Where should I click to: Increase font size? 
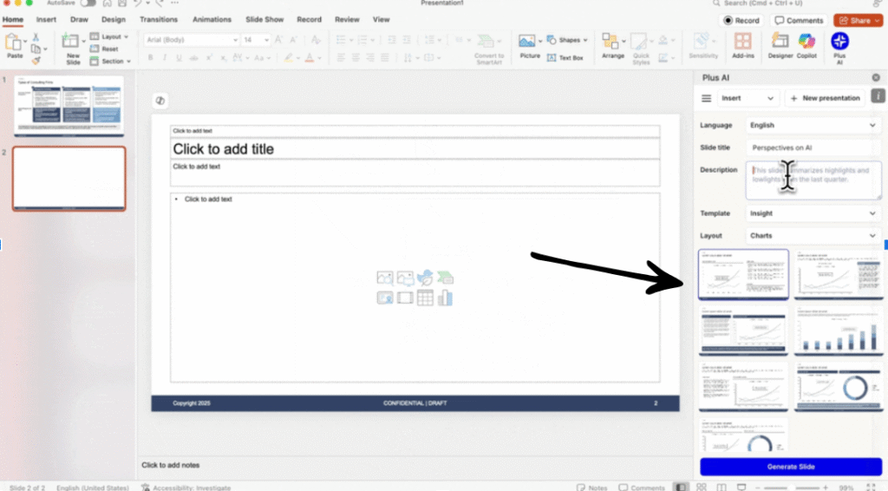(x=278, y=40)
